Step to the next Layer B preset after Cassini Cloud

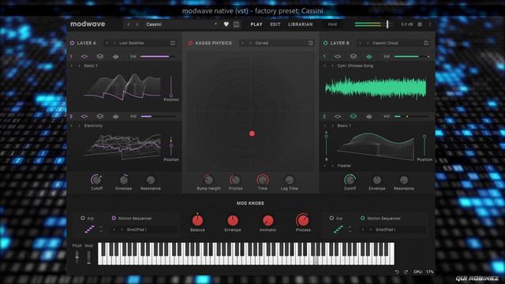pyautogui.click(x=368, y=43)
